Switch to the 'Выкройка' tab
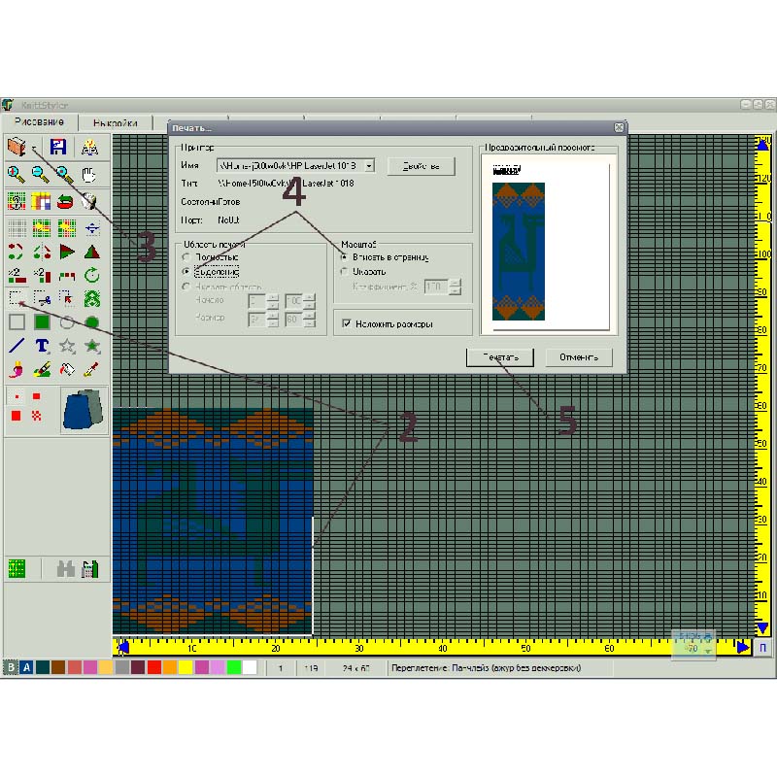 116,122
